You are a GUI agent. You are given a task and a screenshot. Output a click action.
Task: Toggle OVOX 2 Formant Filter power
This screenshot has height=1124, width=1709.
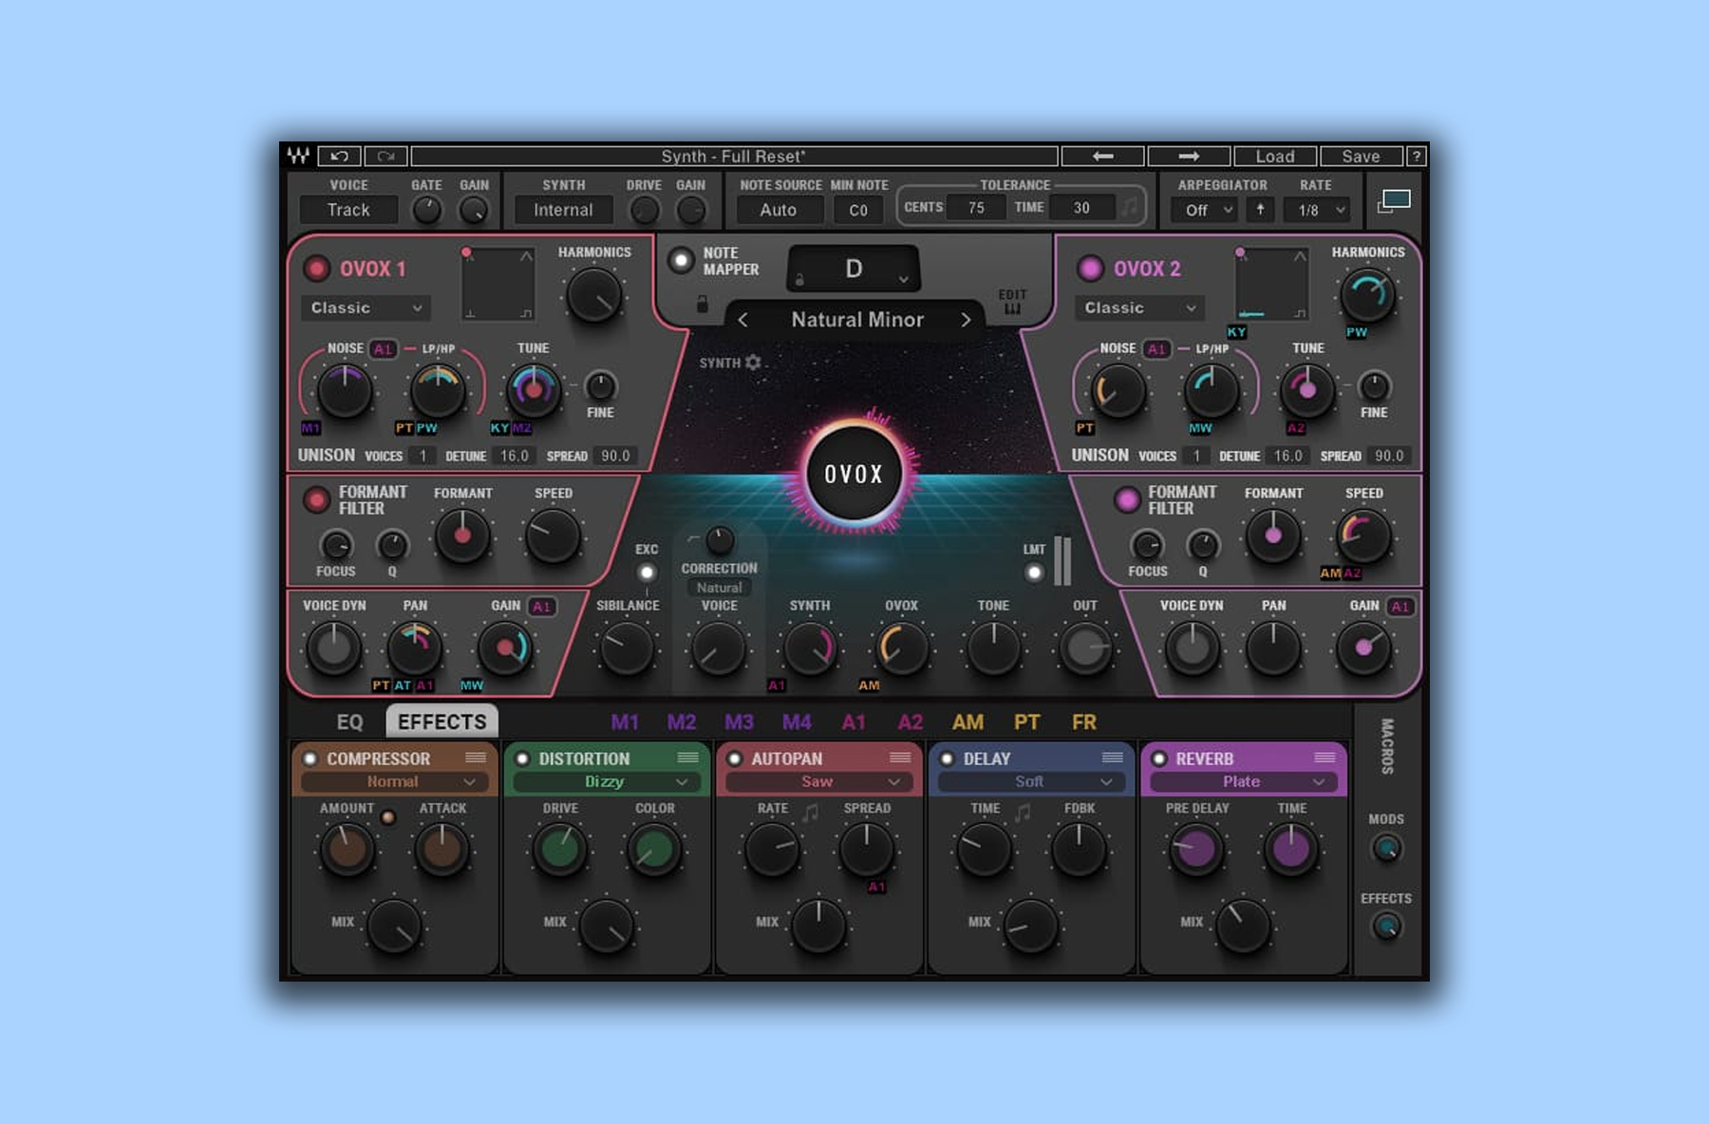click(1127, 499)
